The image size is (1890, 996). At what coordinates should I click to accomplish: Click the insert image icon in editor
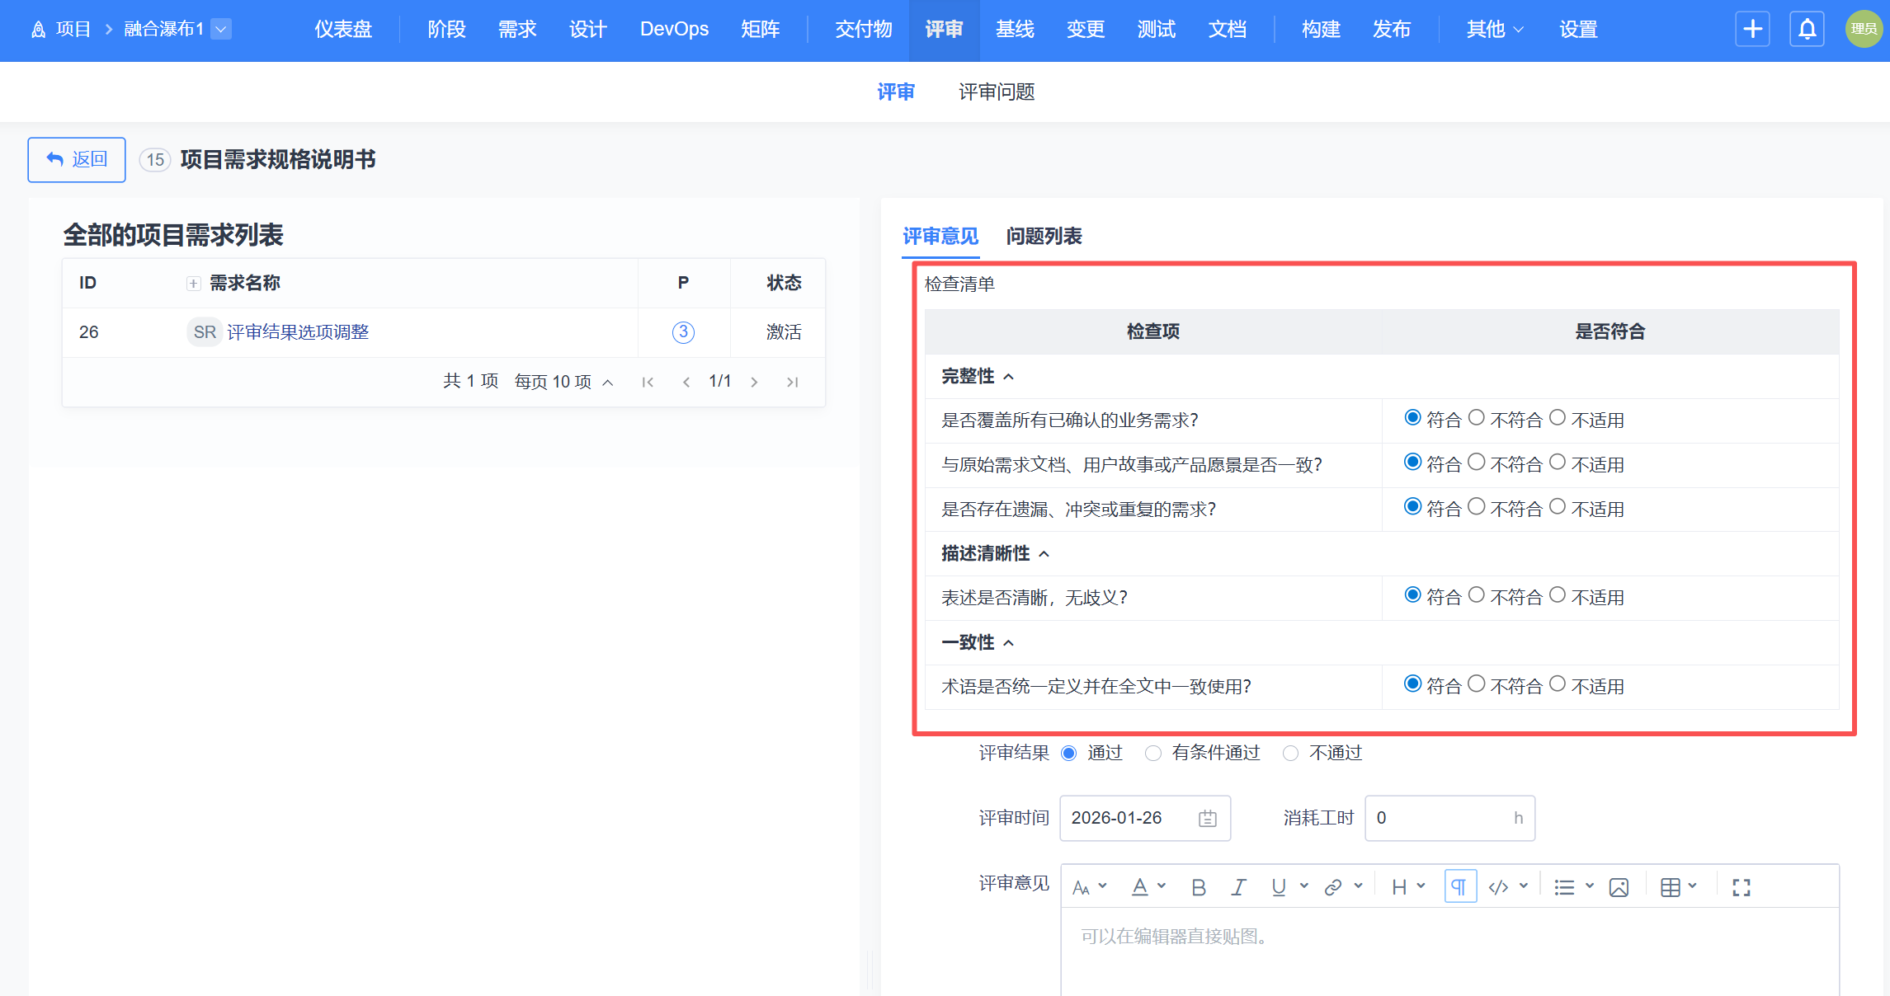[x=1619, y=887]
